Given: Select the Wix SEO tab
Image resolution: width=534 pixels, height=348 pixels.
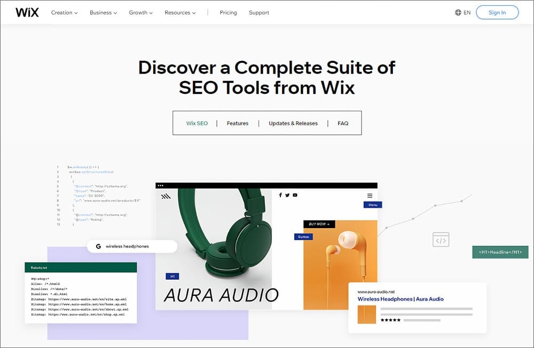Looking at the screenshot, I should [x=197, y=123].
